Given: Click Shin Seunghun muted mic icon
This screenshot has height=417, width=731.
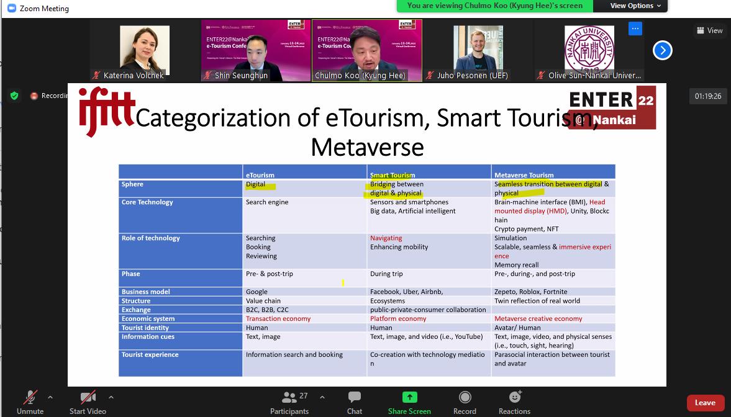Looking at the screenshot, I should 207,75.
